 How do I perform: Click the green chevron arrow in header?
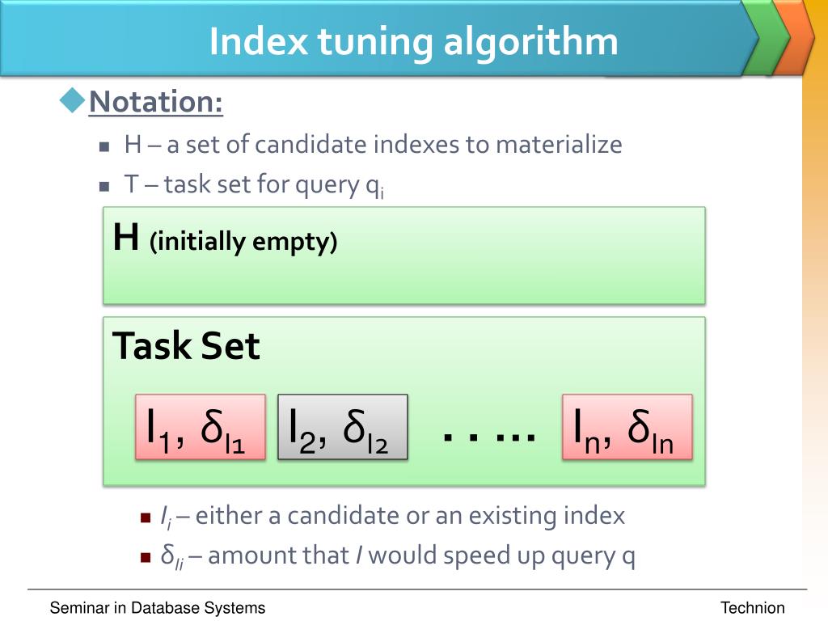[766, 37]
